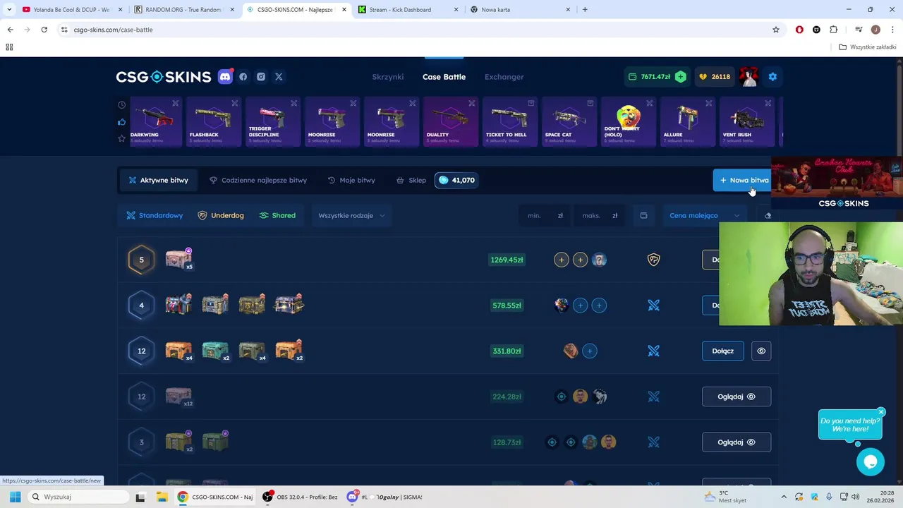903x508 pixels.
Task: Click first plus slot in 1269.45zł battle
Action: [562, 260]
